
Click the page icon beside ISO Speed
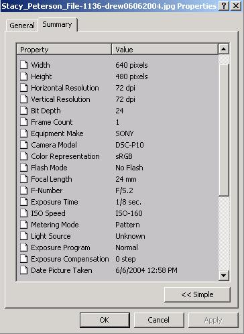pos(24,213)
